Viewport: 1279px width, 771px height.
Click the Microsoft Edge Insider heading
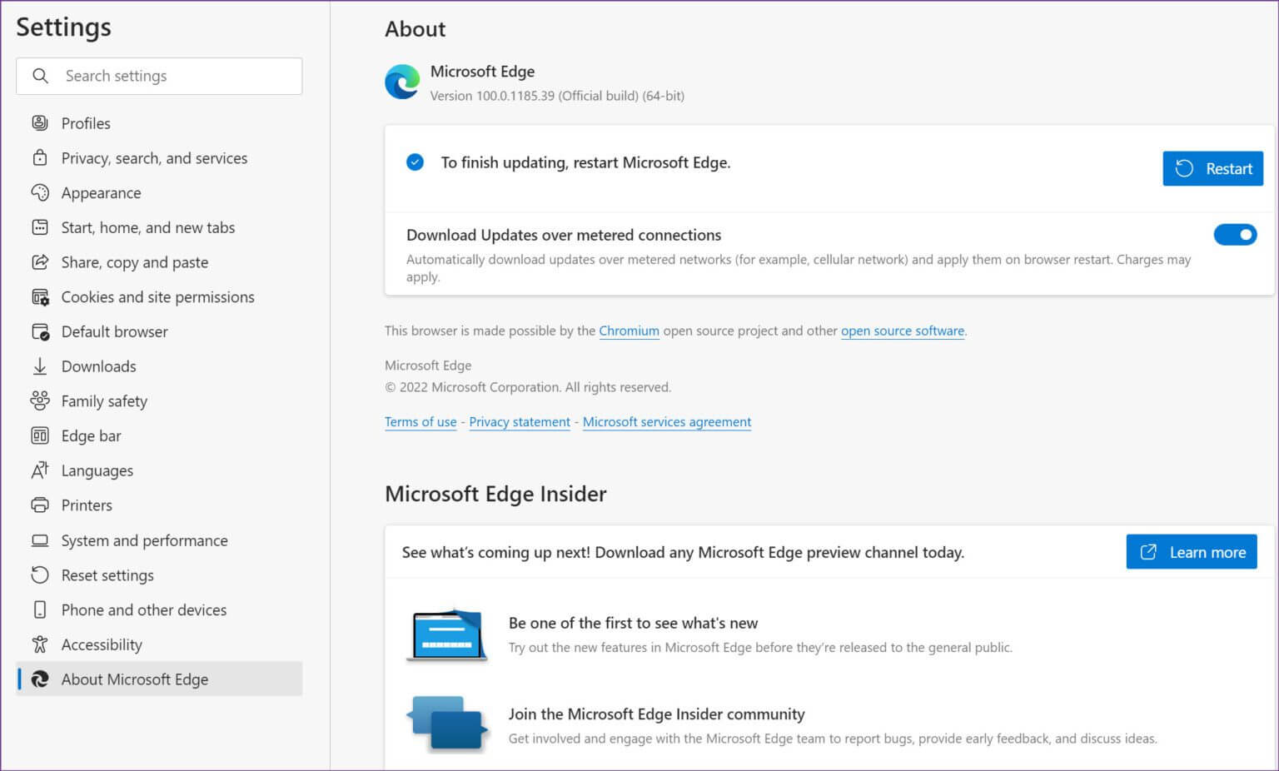[x=495, y=494]
